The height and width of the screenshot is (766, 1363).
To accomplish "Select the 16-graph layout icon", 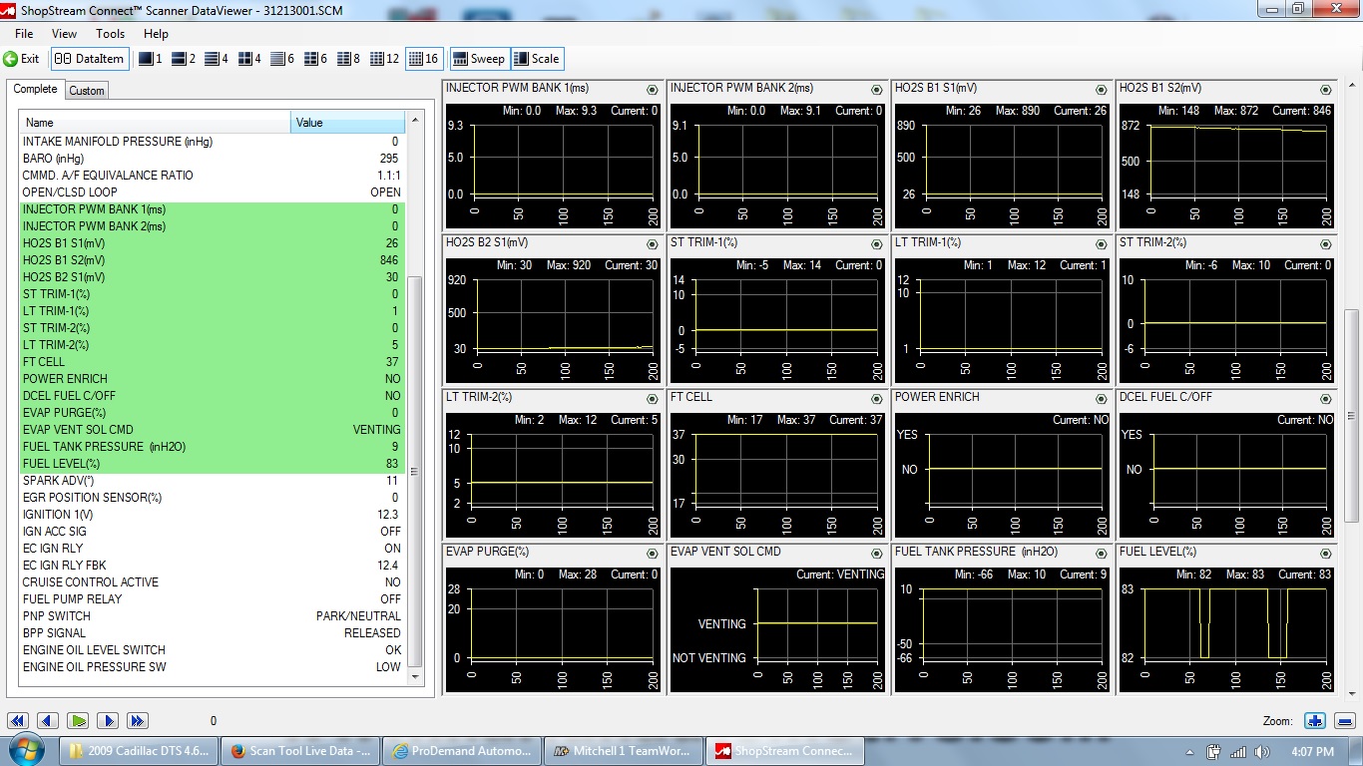I will tap(424, 59).
